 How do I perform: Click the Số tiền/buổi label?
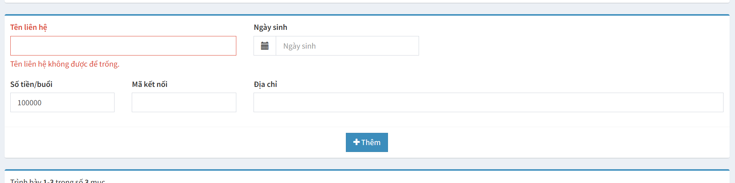(31, 84)
